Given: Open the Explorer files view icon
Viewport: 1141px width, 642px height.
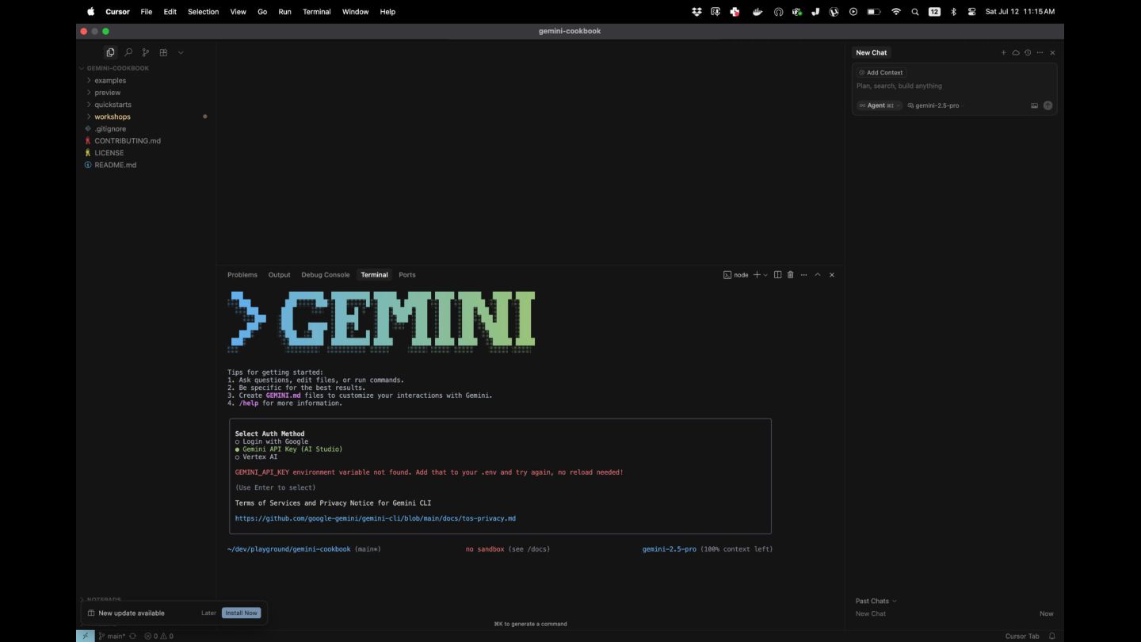Looking at the screenshot, I should [x=110, y=52].
